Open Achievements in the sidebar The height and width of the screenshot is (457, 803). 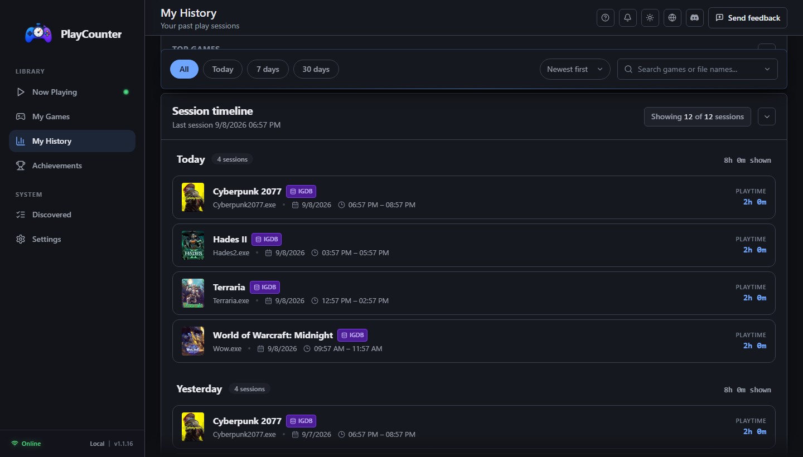coord(72,166)
